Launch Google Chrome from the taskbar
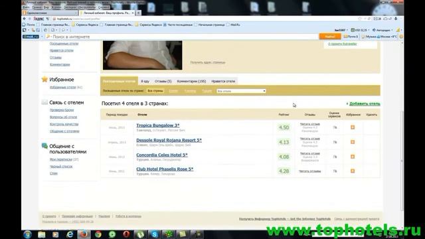425x239 pixels. 98,234
